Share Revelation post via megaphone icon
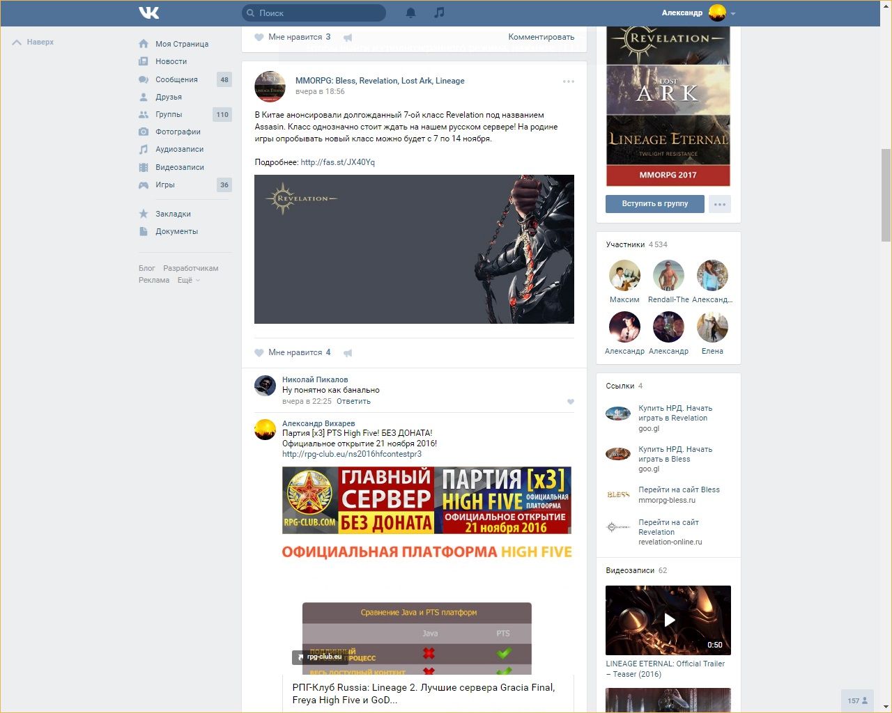Screen dimensions: 892x713 [x=348, y=352]
